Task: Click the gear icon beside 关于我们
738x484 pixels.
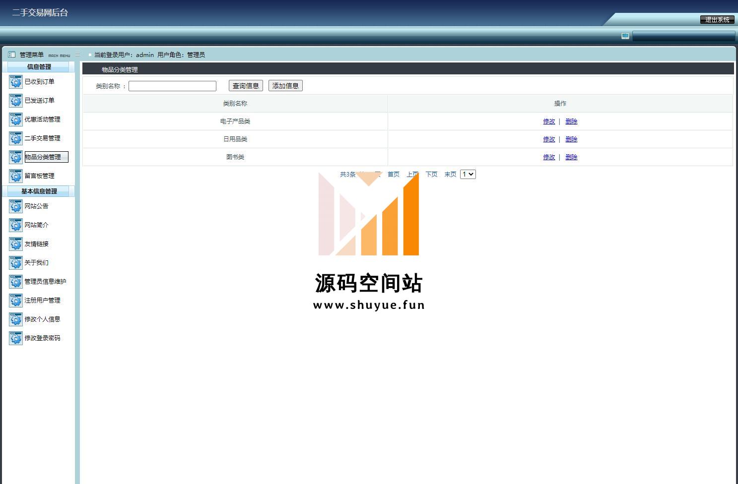Action: point(16,263)
